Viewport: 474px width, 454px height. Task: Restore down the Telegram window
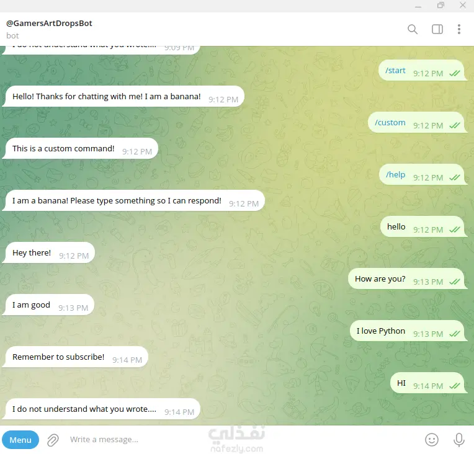[440, 5]
